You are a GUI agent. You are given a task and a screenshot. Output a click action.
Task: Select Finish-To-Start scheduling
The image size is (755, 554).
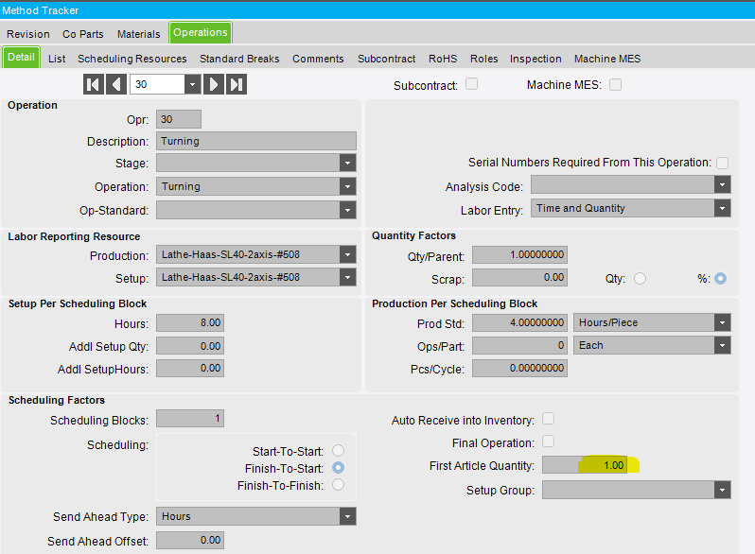coord(338,467)
